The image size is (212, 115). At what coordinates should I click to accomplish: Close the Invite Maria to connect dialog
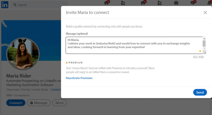pos(205,13)
